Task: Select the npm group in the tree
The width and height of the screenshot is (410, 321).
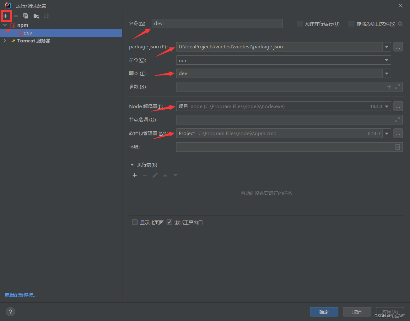Action: 23,25
